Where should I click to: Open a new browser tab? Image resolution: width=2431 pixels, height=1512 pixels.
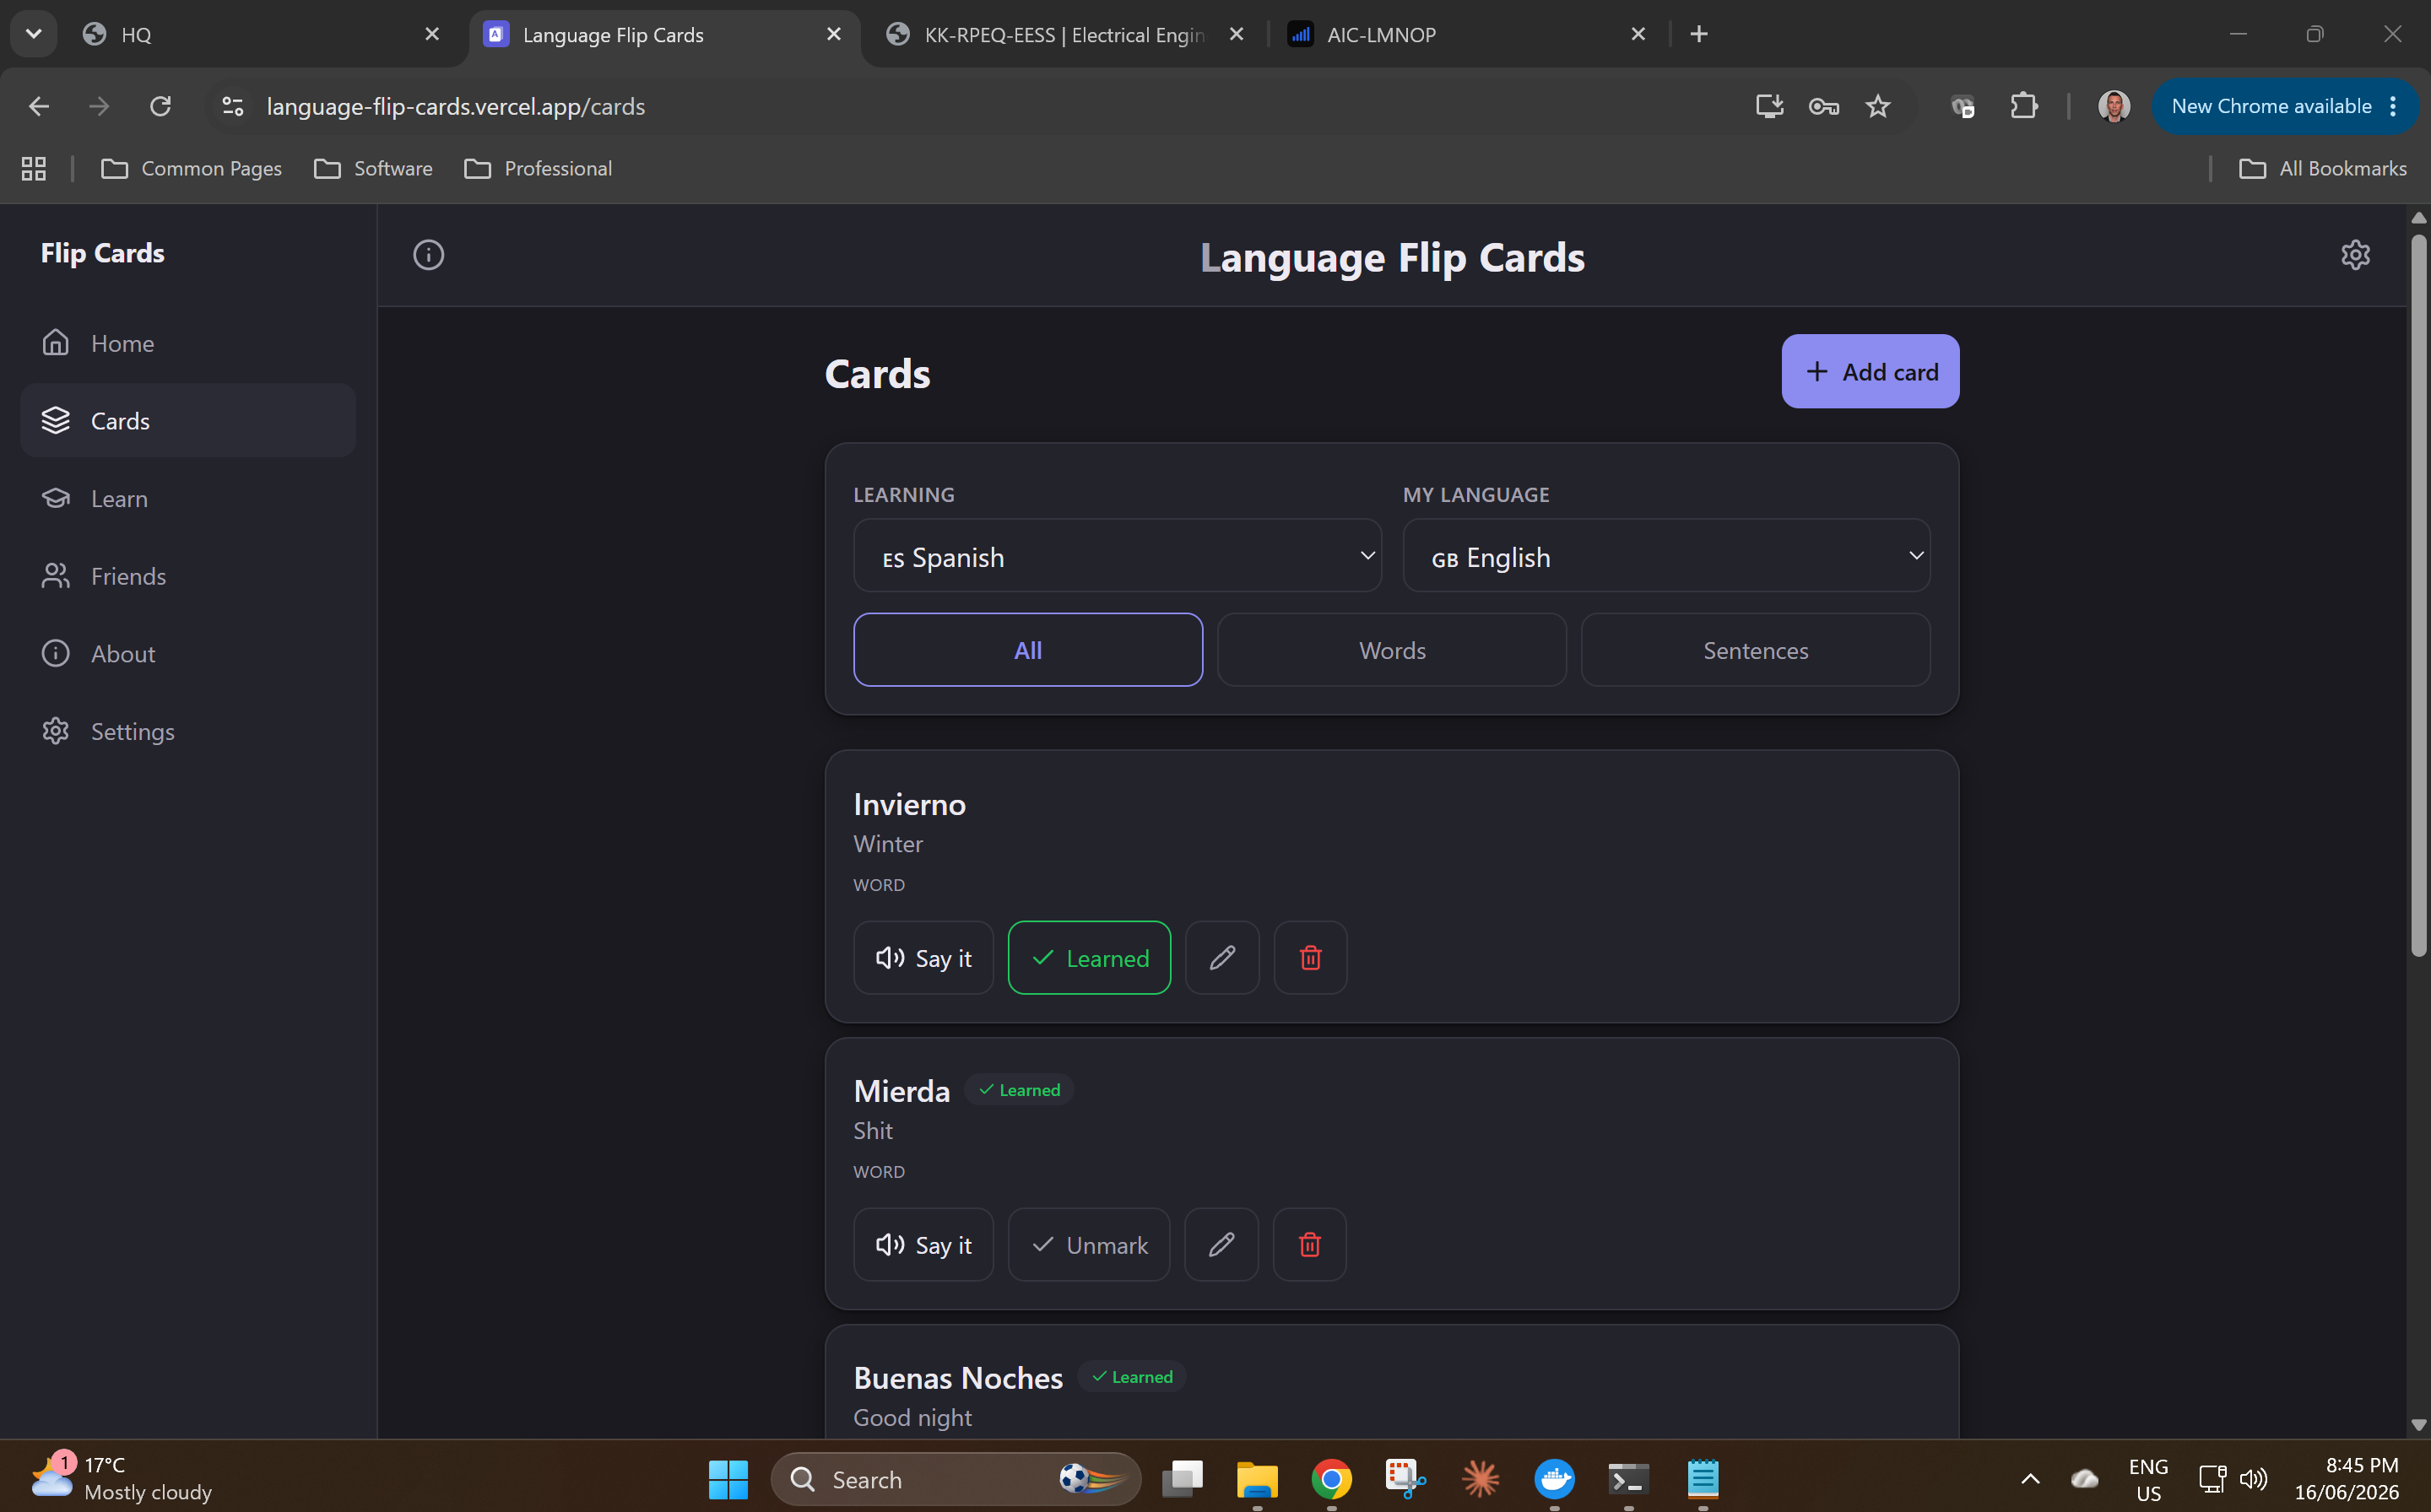tap(1698, 34)
